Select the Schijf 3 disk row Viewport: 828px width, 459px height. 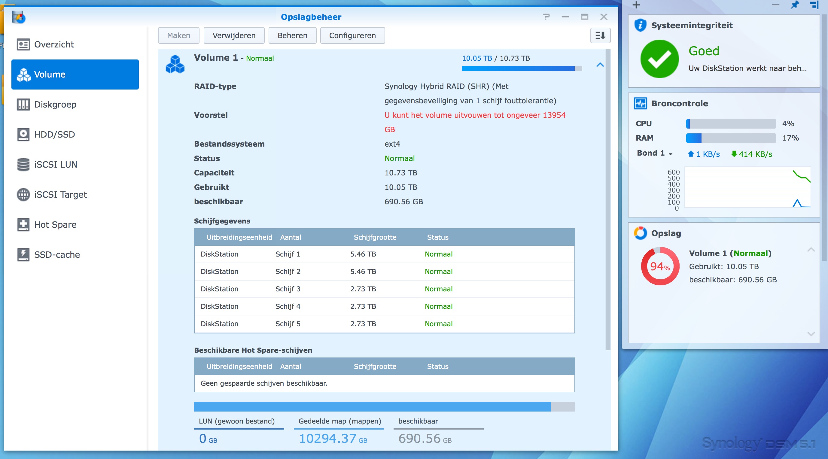coord(385,289)
